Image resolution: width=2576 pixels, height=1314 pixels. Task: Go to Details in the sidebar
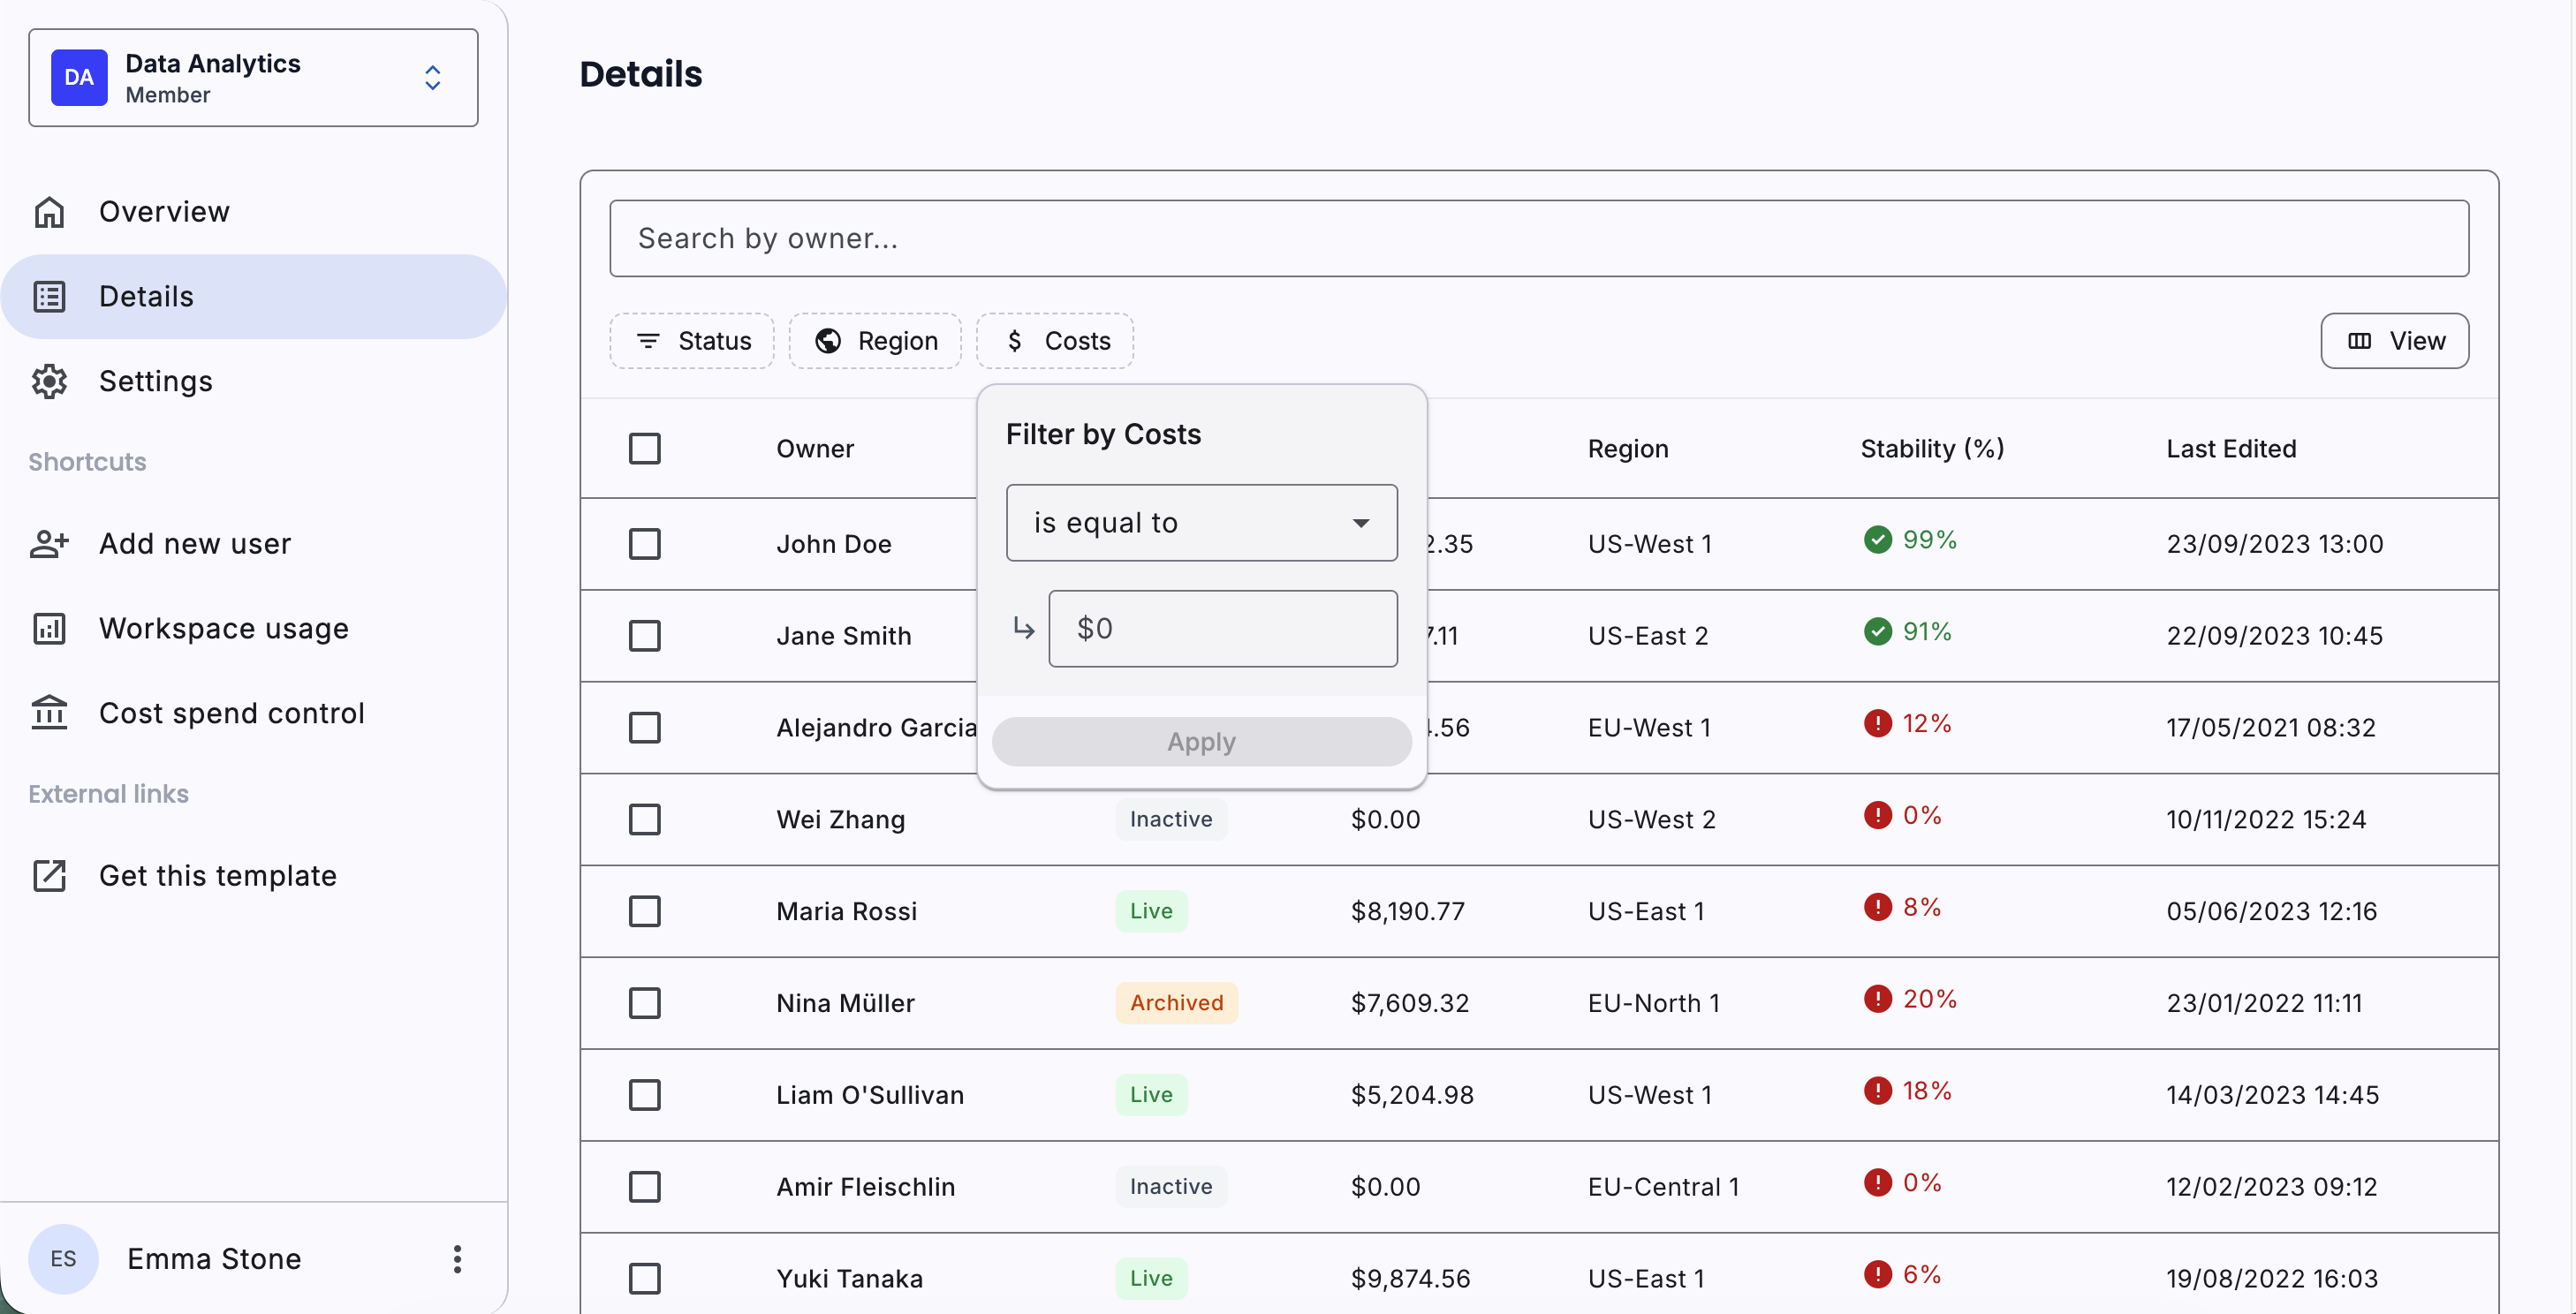coord(146,297)
